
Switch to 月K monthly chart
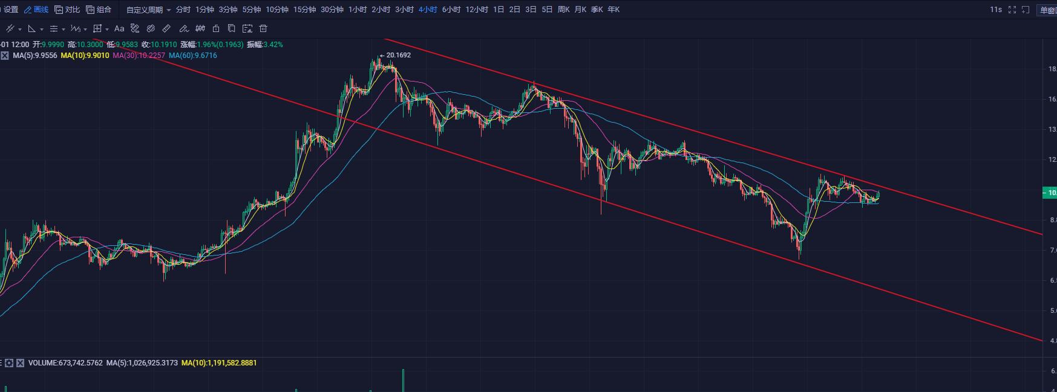click(x=580, y=10)
